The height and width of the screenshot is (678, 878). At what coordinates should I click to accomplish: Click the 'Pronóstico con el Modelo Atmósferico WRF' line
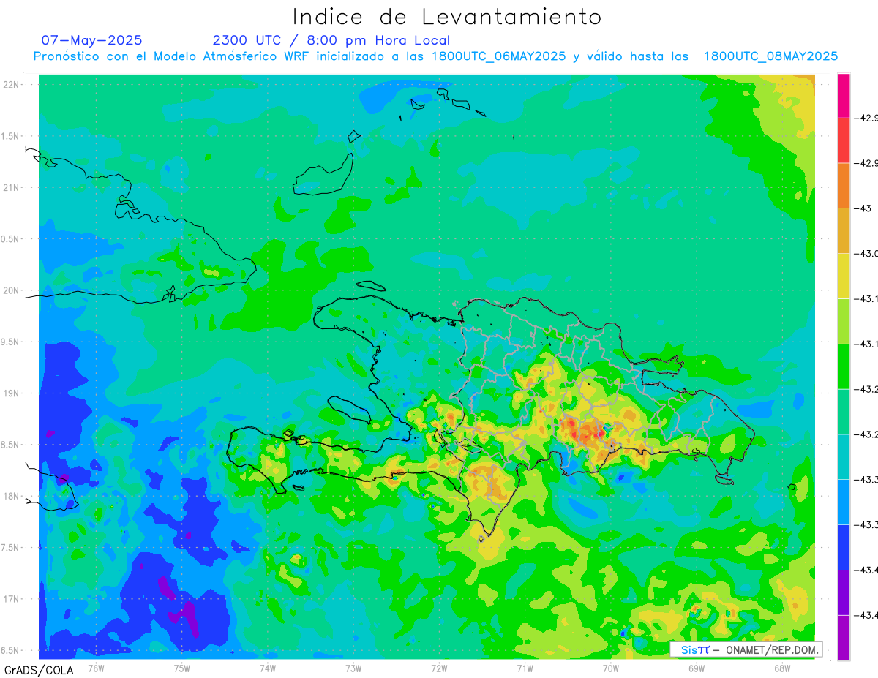(435, 56)
